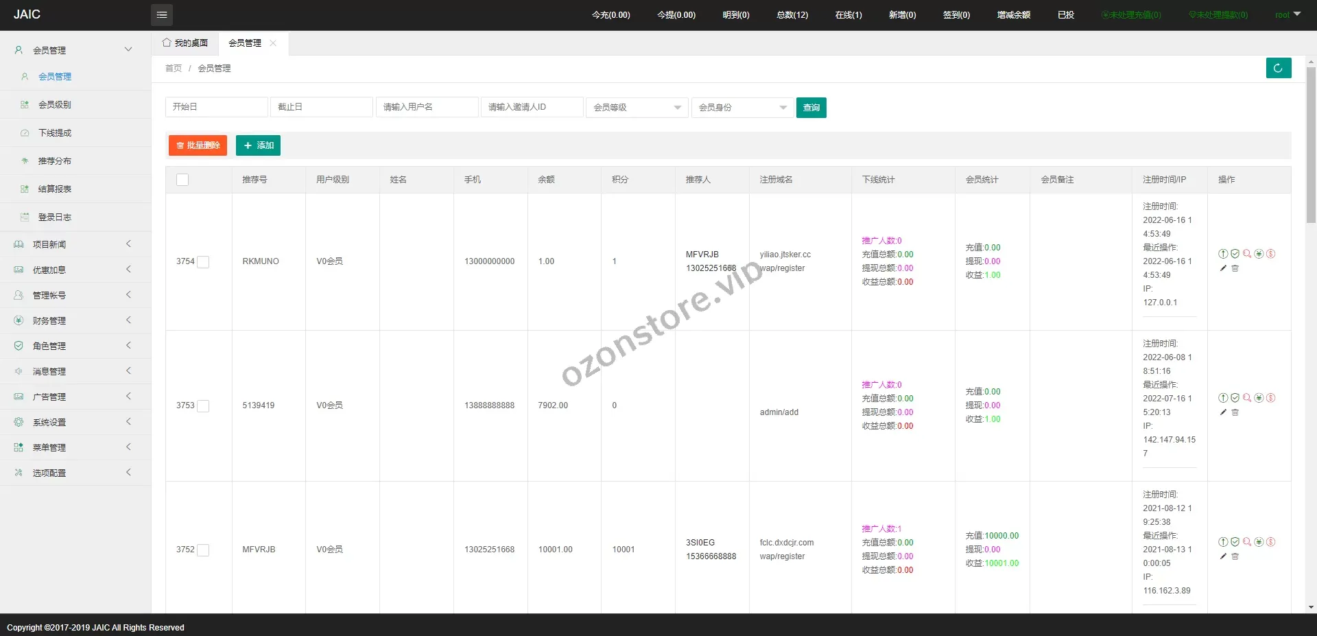Click trash delete icon for member 3754
The height and width of the screenshot is (636, 1317).
point(1235,268)
